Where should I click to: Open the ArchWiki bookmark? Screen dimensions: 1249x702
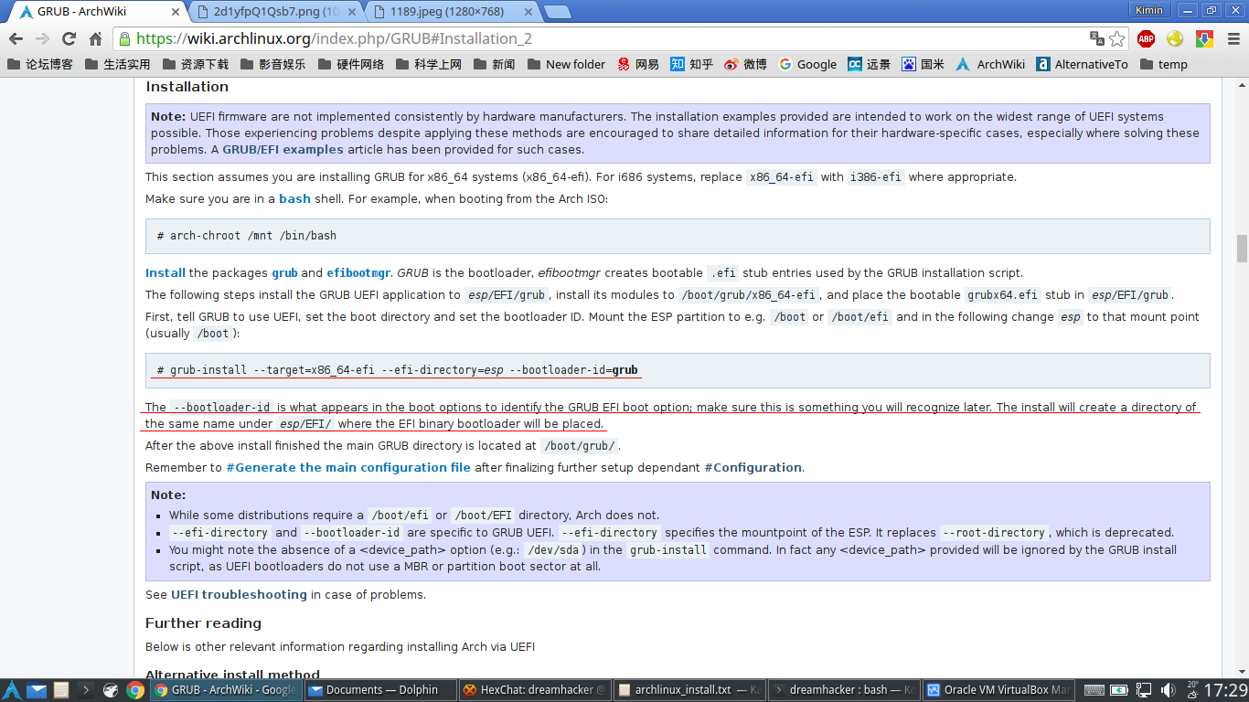991,64
